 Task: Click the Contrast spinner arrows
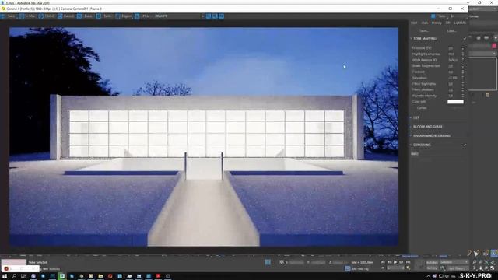463,72
